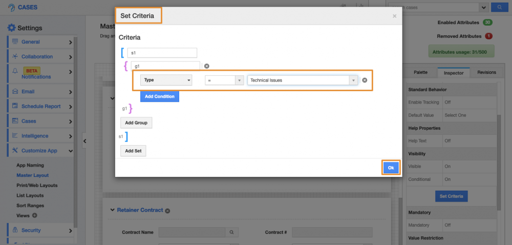Open Master Layout in the sidebar
The image size is (512, 245).
[32, 175]
